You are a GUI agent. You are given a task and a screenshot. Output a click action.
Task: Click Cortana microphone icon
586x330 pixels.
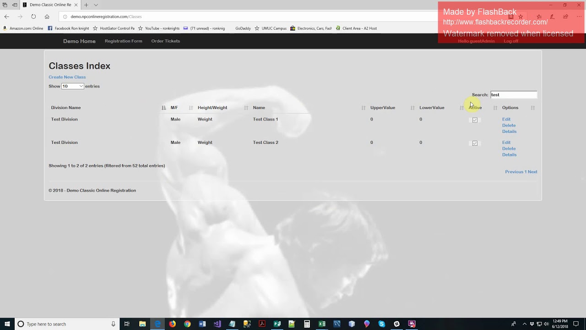[x=113, y=324]
